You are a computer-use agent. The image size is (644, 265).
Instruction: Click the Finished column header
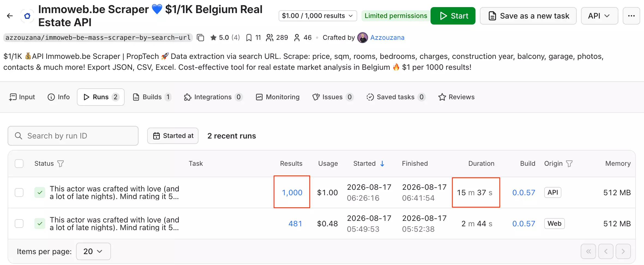pyautogui.click(x=415, y=164)
